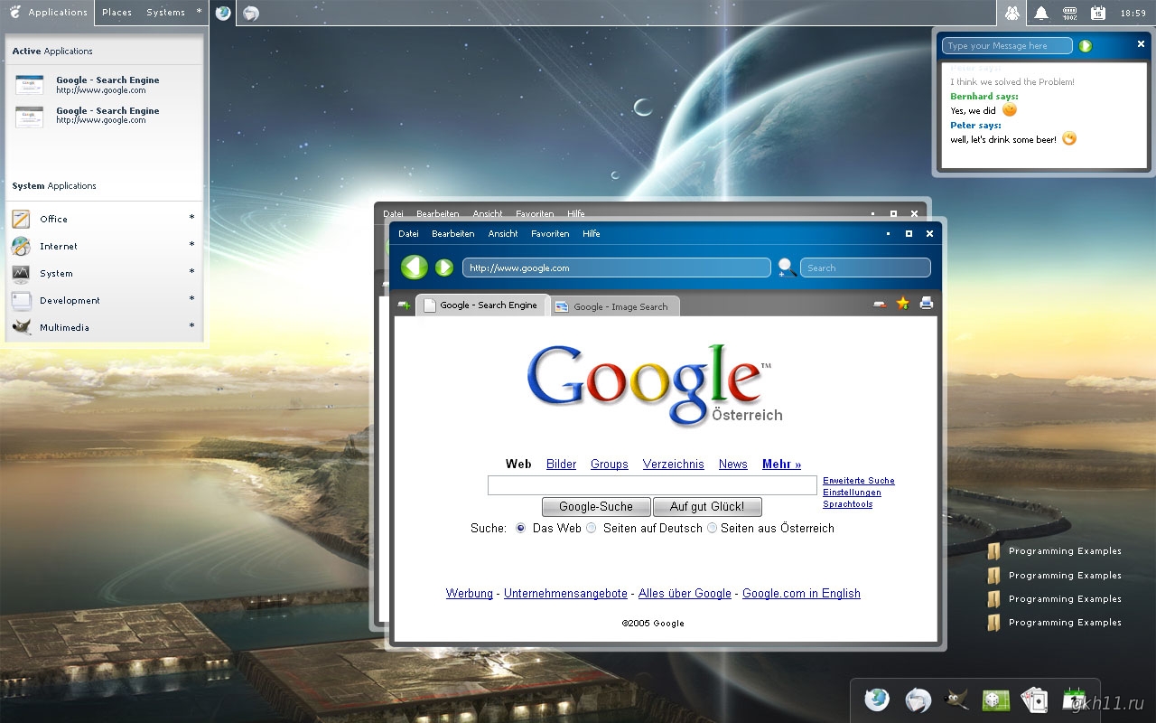1156x723 pixels.
Task: Launch GIMP from the bottom dock
Action: tap(957, 700)
